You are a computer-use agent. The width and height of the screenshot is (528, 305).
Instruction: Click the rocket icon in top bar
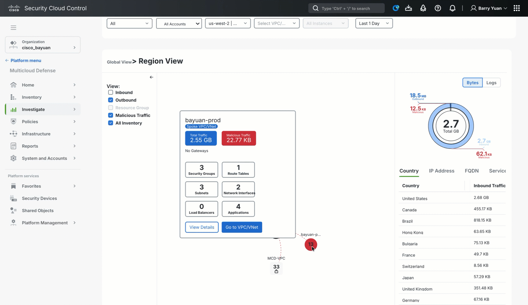[423, 8]
